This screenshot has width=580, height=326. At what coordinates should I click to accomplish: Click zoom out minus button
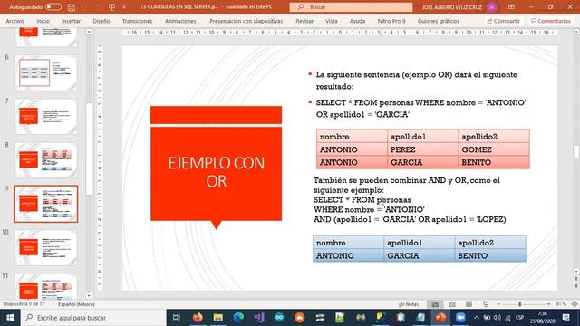click(498, 304)
